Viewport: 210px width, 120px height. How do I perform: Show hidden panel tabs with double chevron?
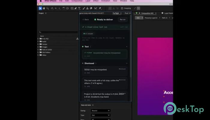tap(130, 13)
